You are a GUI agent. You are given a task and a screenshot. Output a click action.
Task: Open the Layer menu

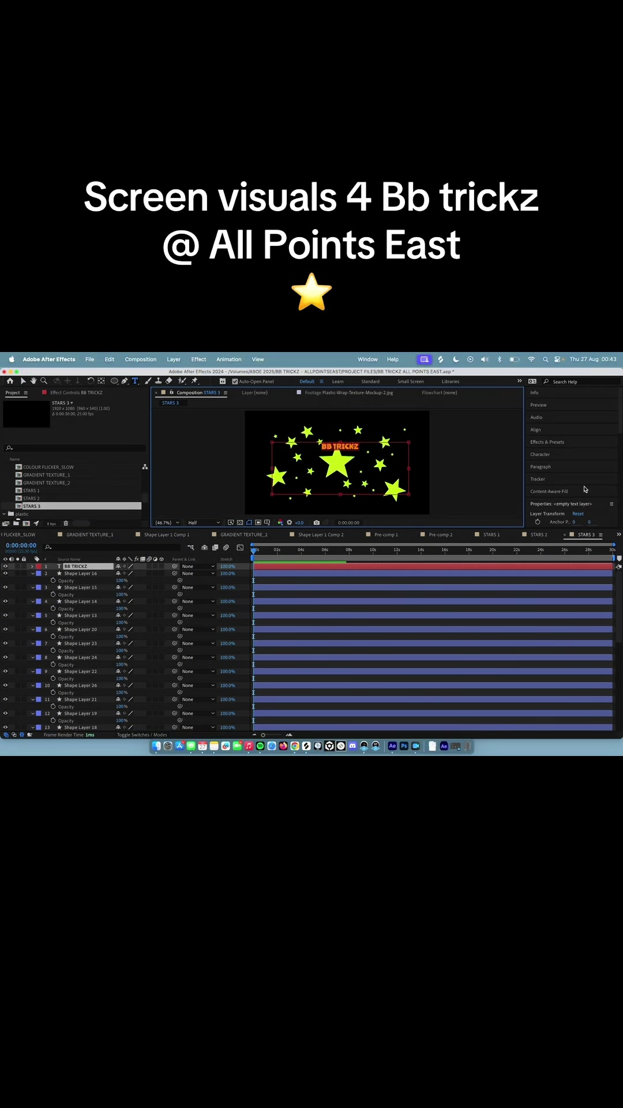point(174,360)
